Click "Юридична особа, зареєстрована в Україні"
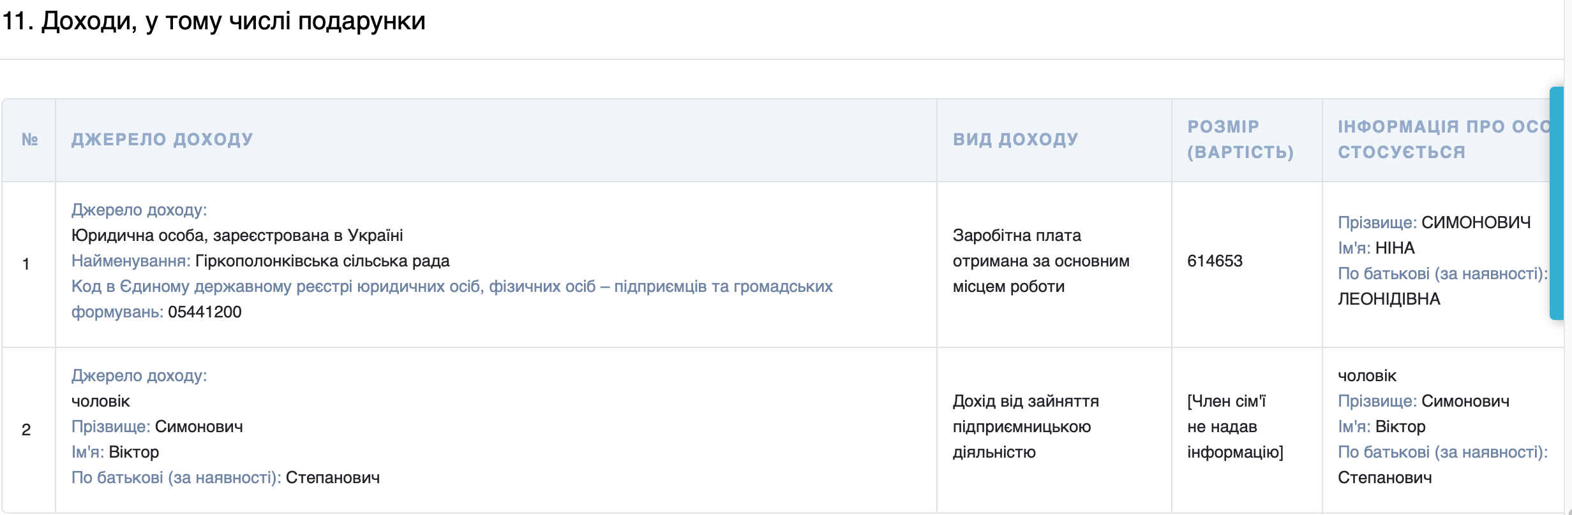Image resolution: width=1572 pixels, height=515 pixels. click(239, 235)
